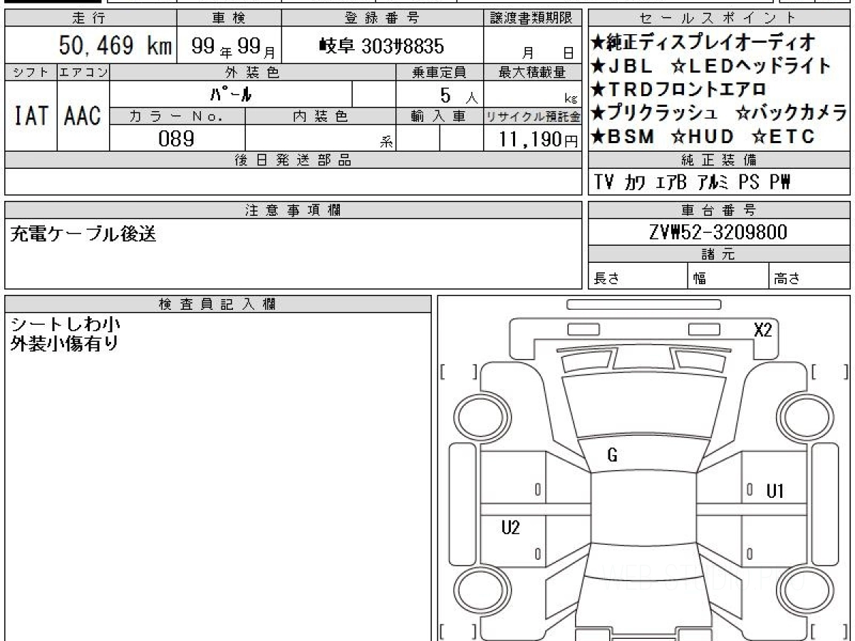Click the 注意事項欄 header
855x641 pixels.
coord(293,210)
